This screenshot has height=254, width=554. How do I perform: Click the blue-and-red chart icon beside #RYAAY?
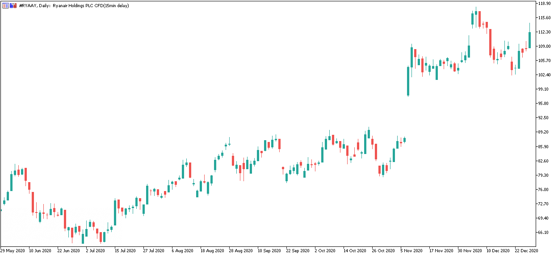pos(13,5)
